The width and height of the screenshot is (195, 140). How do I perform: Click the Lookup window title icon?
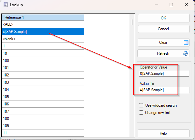6,5
